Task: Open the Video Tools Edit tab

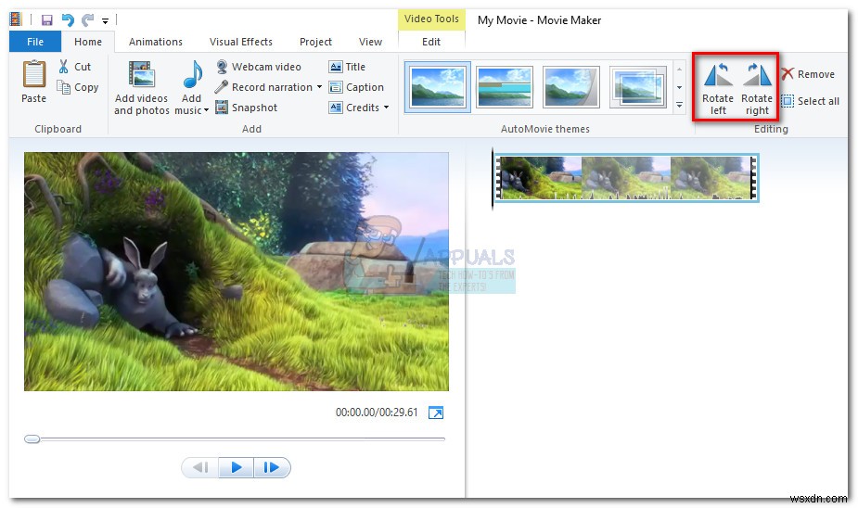Action: tap(431, 42)
